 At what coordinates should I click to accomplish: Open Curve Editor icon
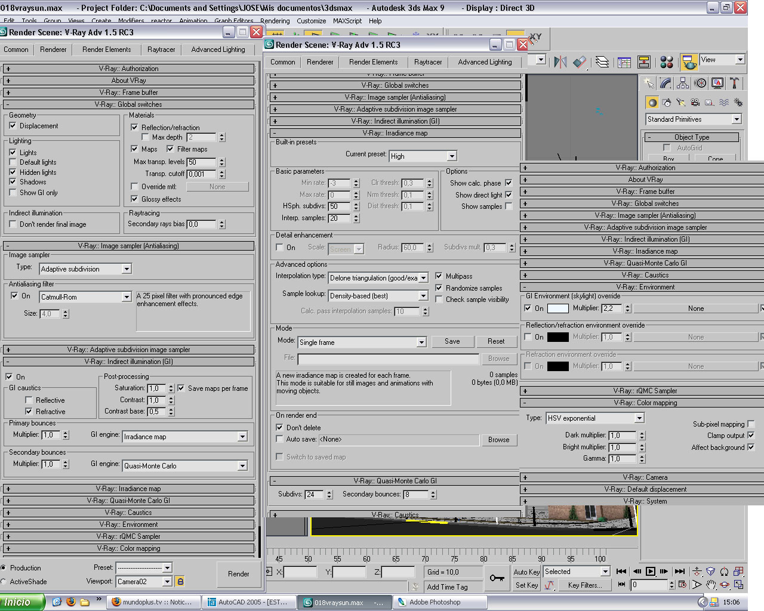click(624, 62)
